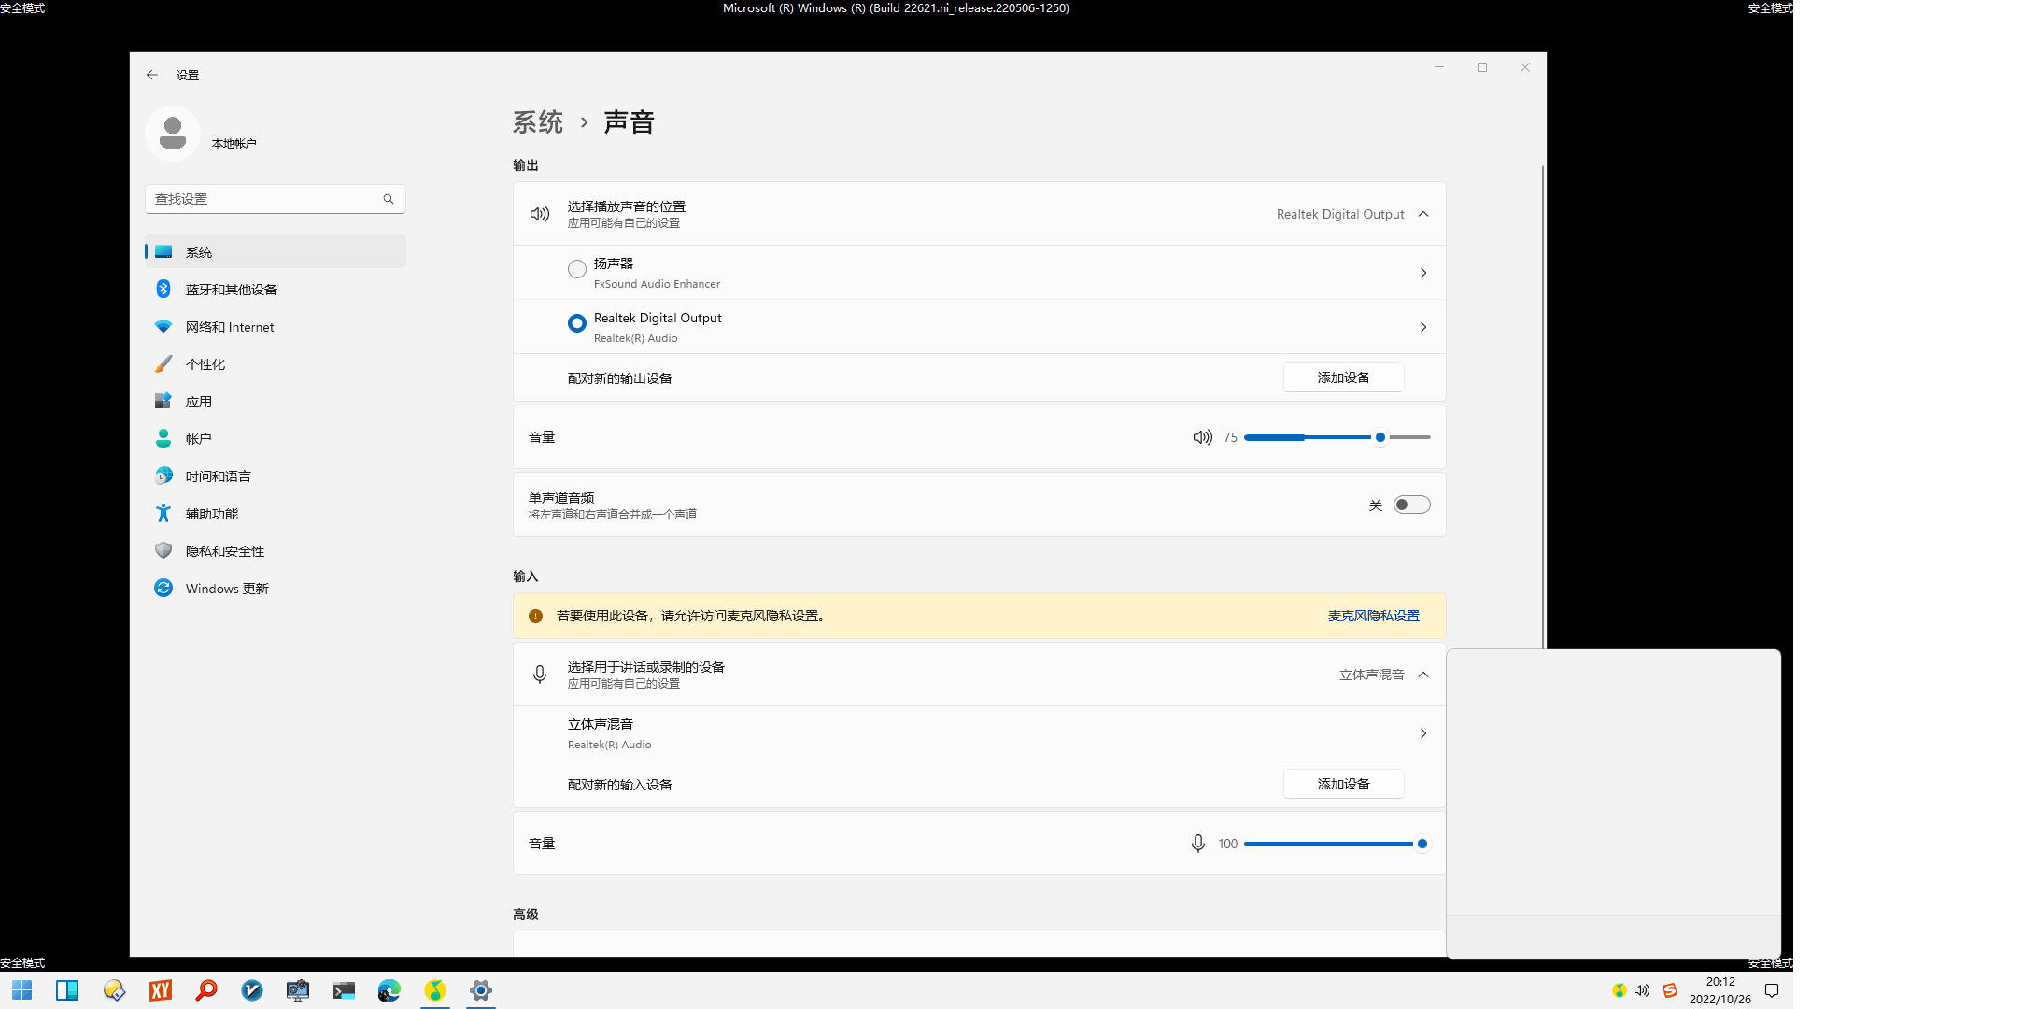Screen dimensions: 2038x1009
Task: Select Realtek Digital Output radio button
Action: point(577,323)
